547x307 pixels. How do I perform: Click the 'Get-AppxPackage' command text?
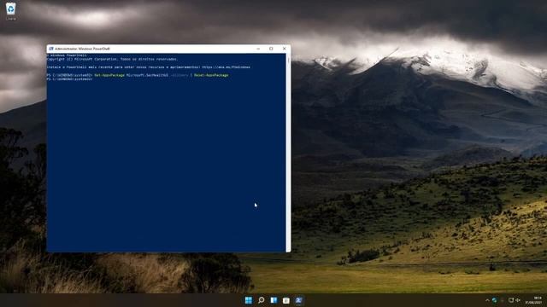tap(109, 75)
